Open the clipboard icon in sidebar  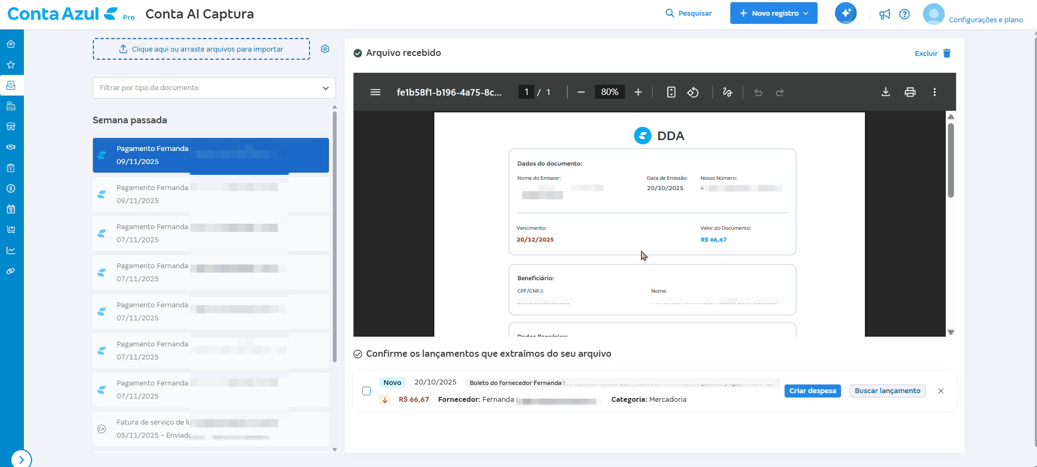coord(11,168)
